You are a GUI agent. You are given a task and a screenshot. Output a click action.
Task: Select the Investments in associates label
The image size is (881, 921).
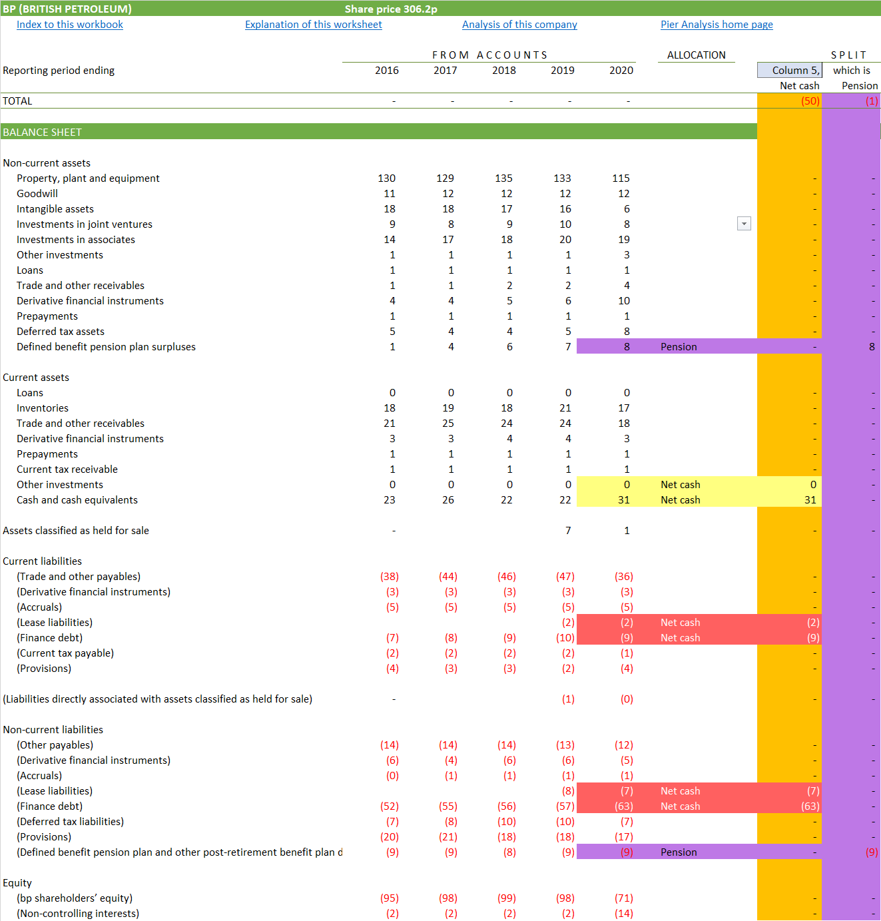coord(76,240)
